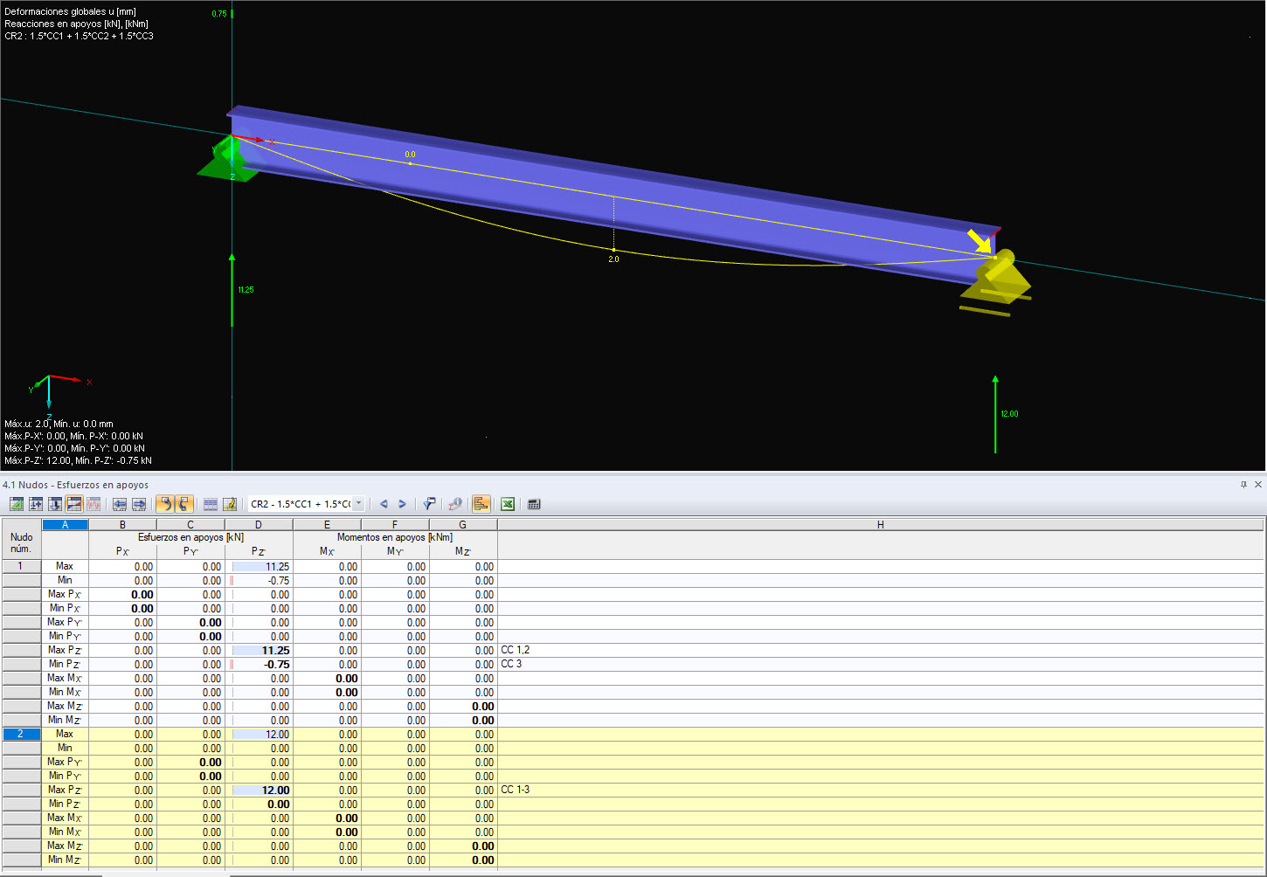Click the table icon with right arrow
1267x877 pixels.
coord(139,504)
